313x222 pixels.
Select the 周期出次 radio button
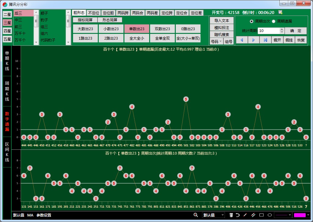tap(252, 21)
